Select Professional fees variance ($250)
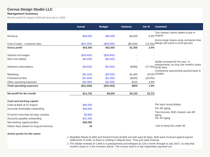 click(134, 78)
